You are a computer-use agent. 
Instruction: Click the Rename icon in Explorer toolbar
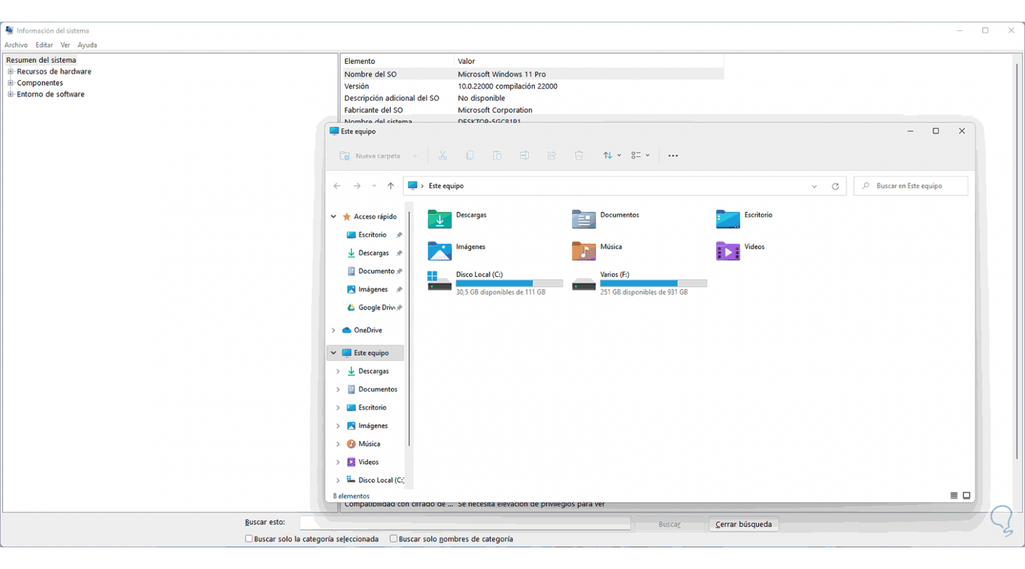tap(524, 156)
